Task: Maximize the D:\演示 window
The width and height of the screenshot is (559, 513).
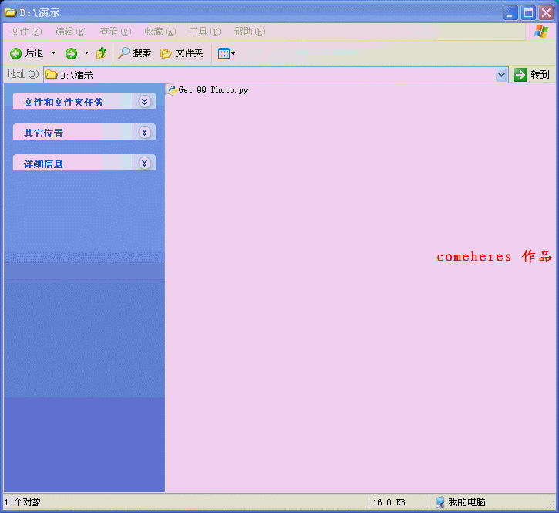Action: (x=528, y=13)
